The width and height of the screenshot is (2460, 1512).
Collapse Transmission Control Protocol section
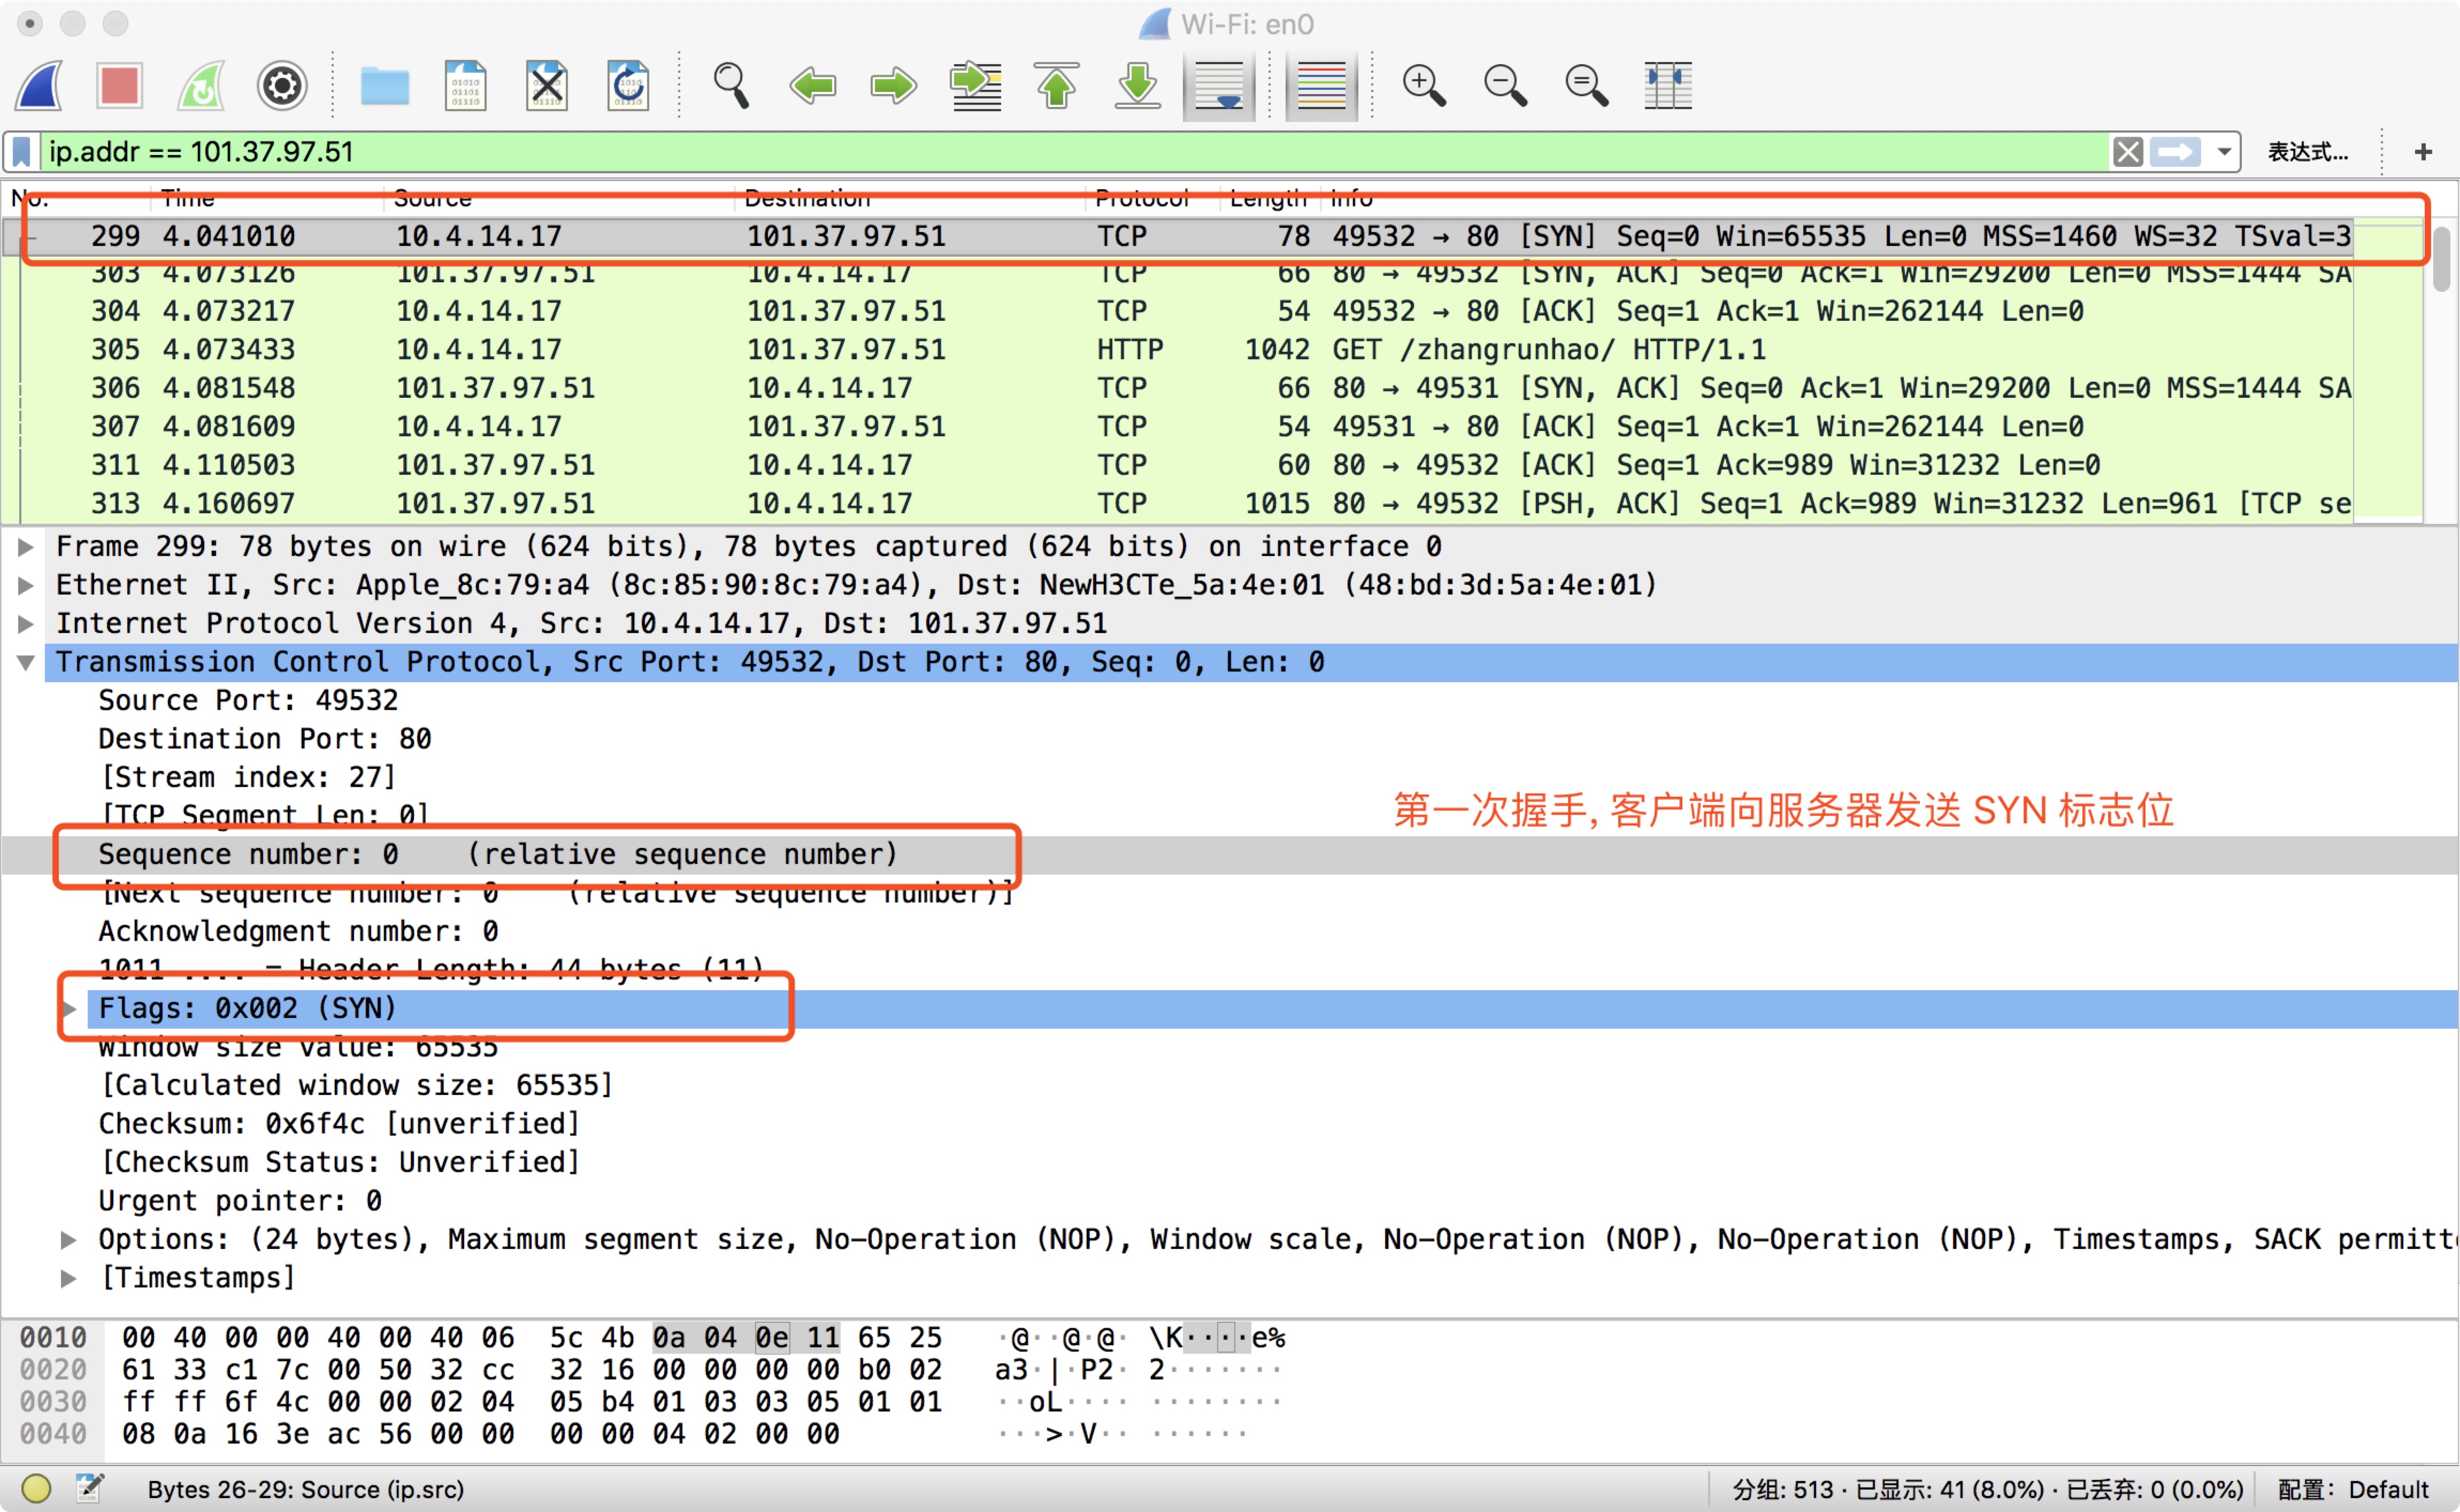[26, 662]
